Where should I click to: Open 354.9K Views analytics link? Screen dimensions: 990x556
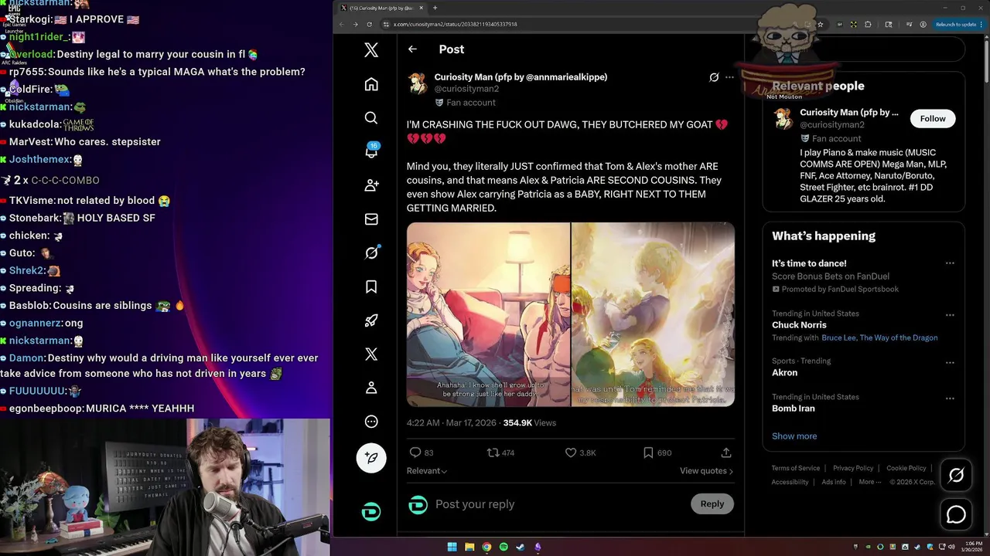coord(530,423)
